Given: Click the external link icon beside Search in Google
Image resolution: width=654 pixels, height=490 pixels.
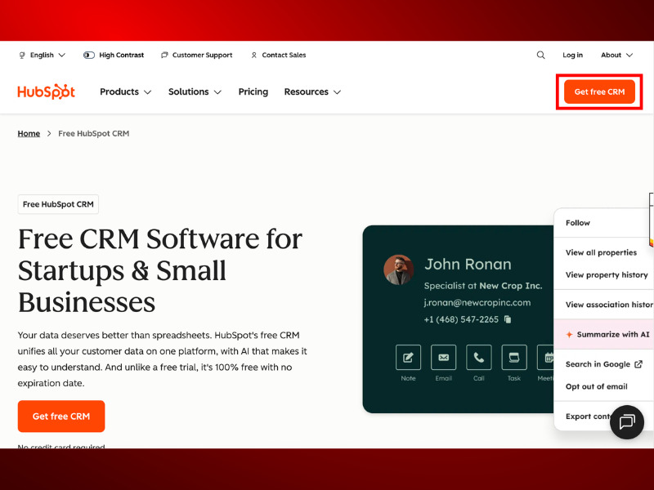Looking at the screenshot, I should click(638, 364).
